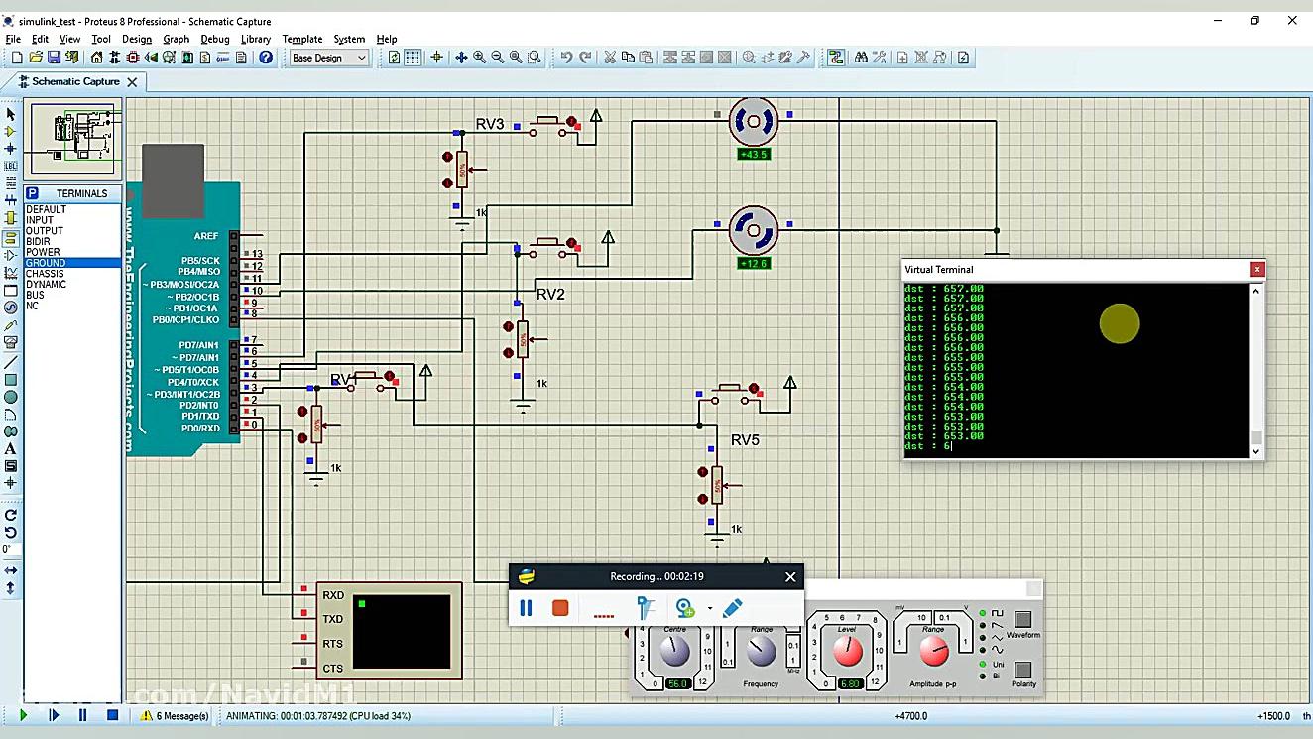
Task: Click the Pick Device 'P' button
Action: (x=33, y=193)
